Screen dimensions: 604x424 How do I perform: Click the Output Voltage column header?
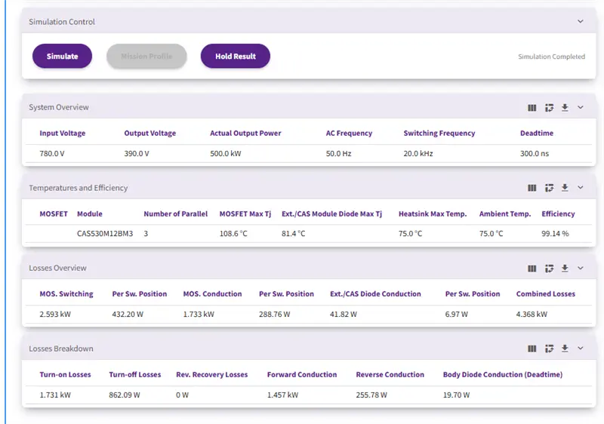[x=149, y=133]
